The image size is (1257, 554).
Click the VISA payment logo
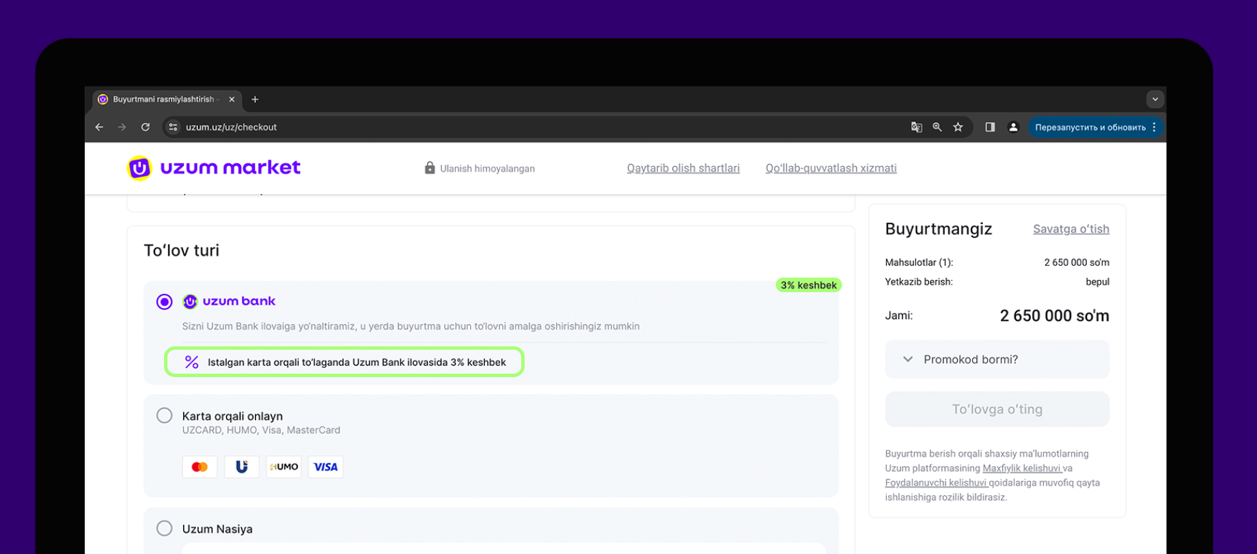tap(326, 467)
